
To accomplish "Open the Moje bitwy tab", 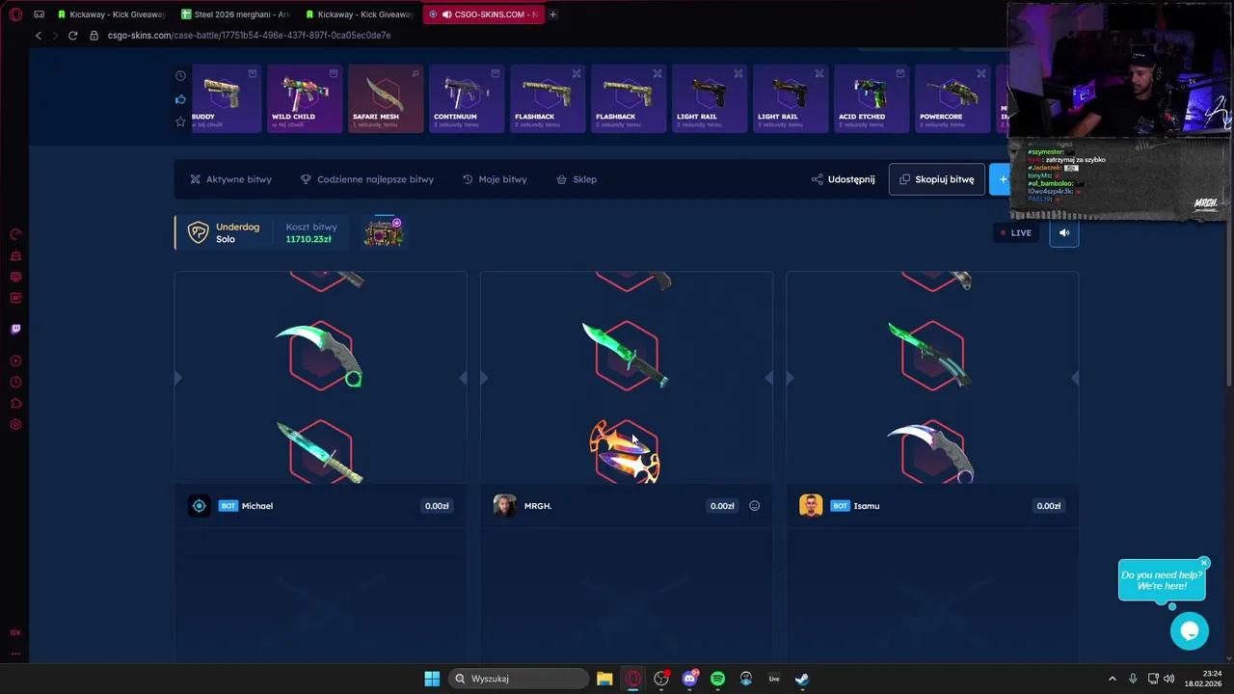I will coord(495,179).
